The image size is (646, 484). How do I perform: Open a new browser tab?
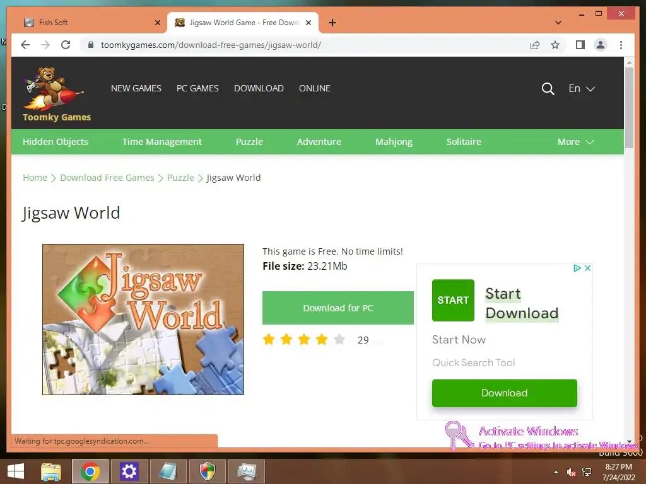tap(332, 23)
